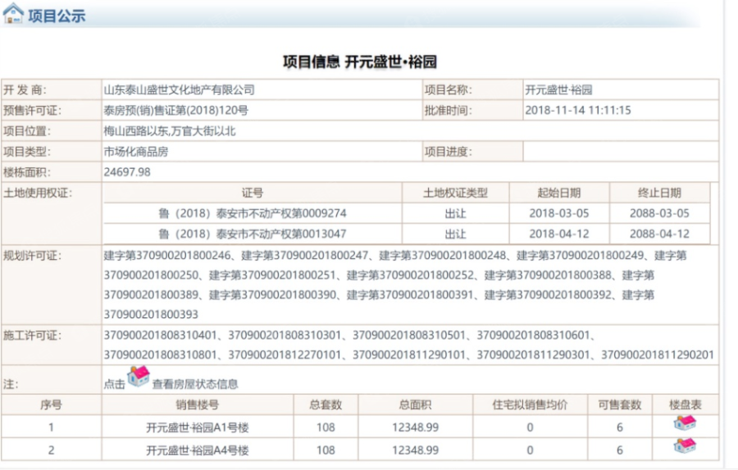Select 开元盛世·裕园A1号楼 building name

(x=197, y=427)
